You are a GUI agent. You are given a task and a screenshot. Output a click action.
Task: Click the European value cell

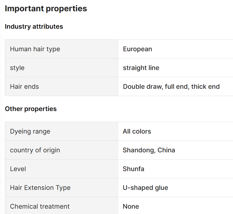click(137, 49)
